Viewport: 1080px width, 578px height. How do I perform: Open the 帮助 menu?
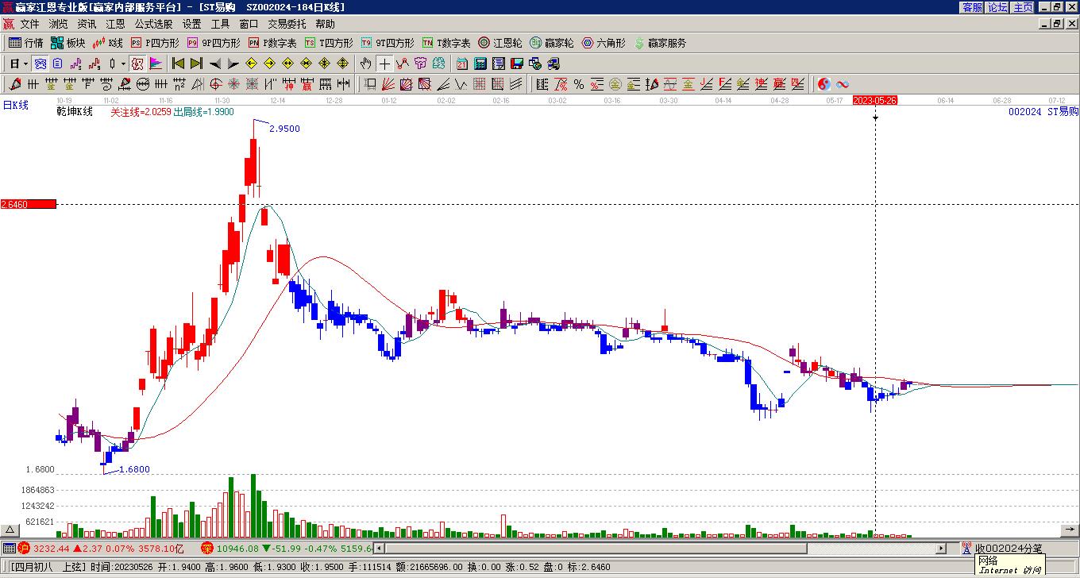point(326,25)
